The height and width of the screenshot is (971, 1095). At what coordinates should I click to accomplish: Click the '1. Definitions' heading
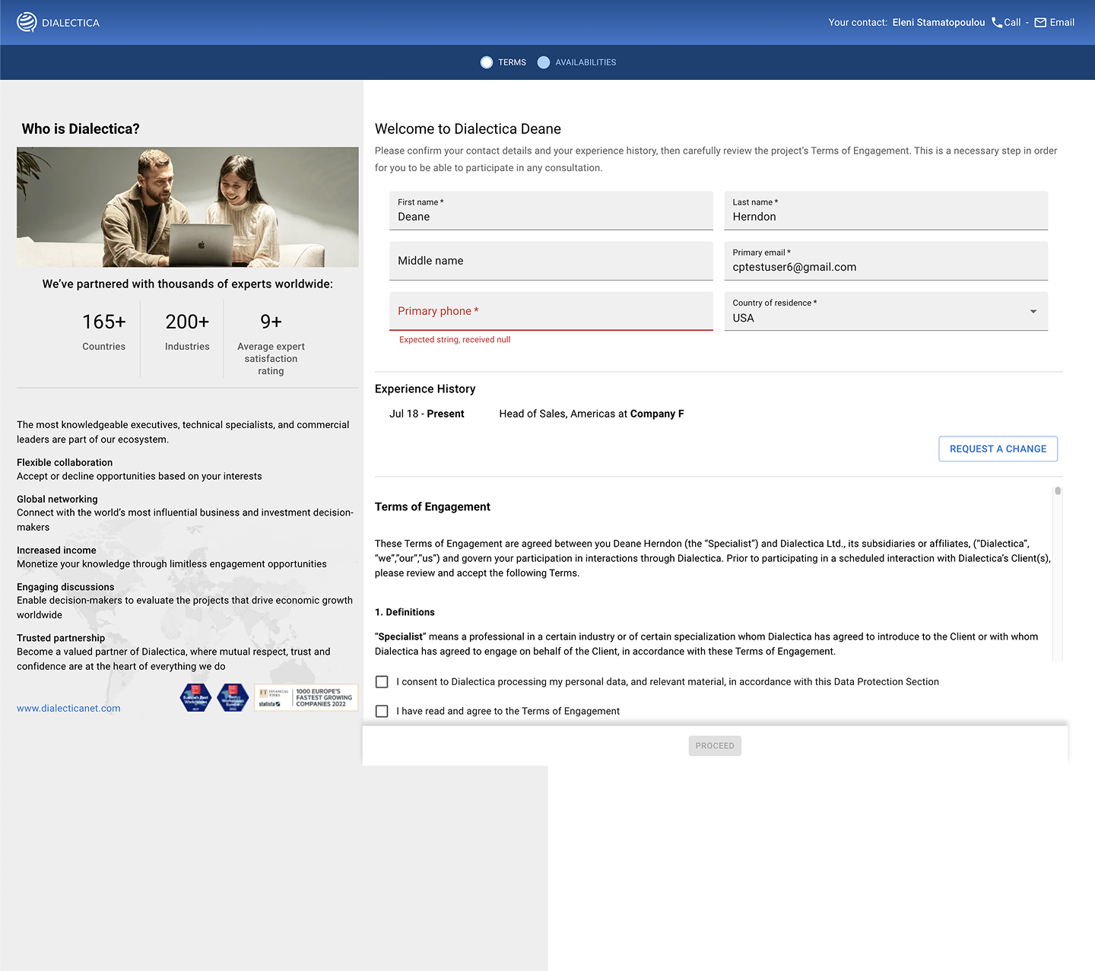click(405, 612)
